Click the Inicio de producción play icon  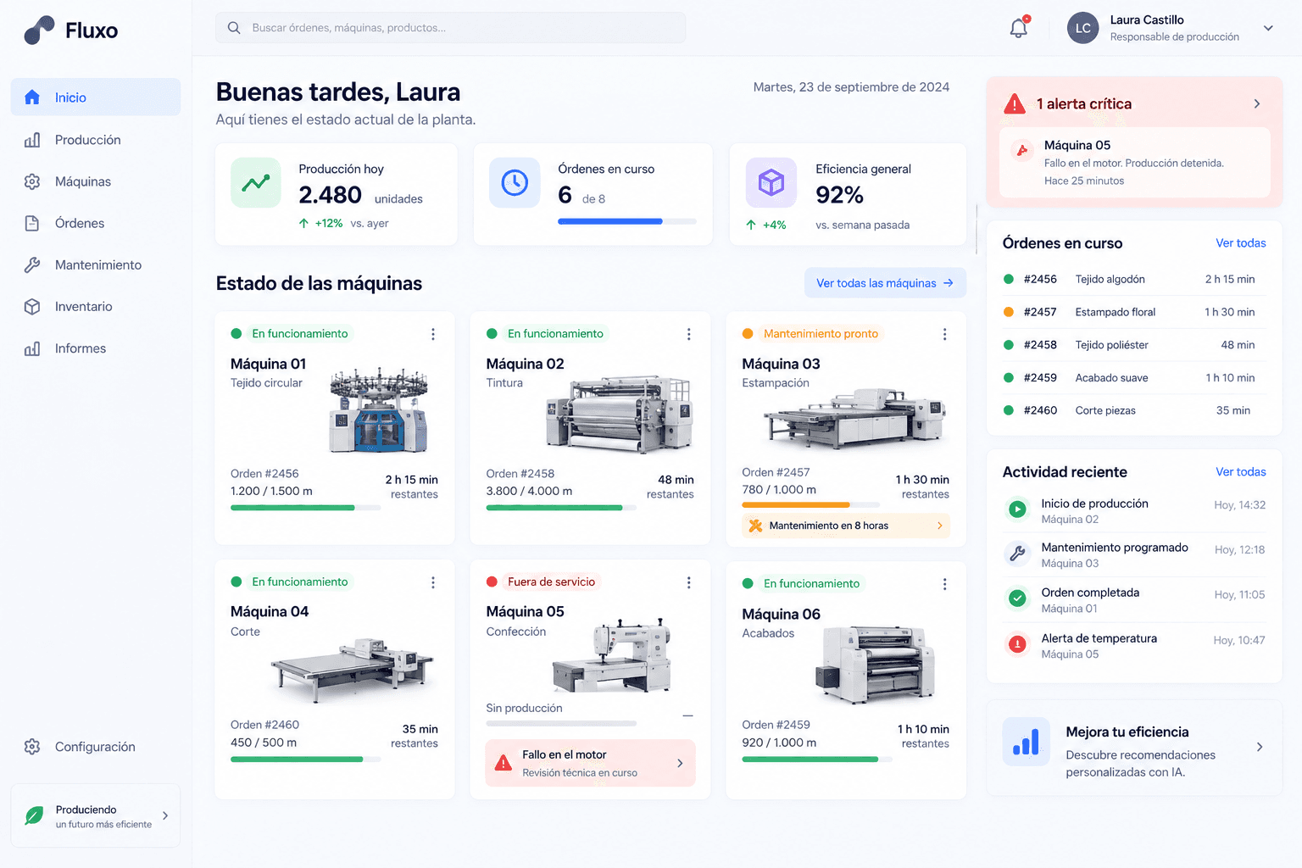tap(1017, 509)
